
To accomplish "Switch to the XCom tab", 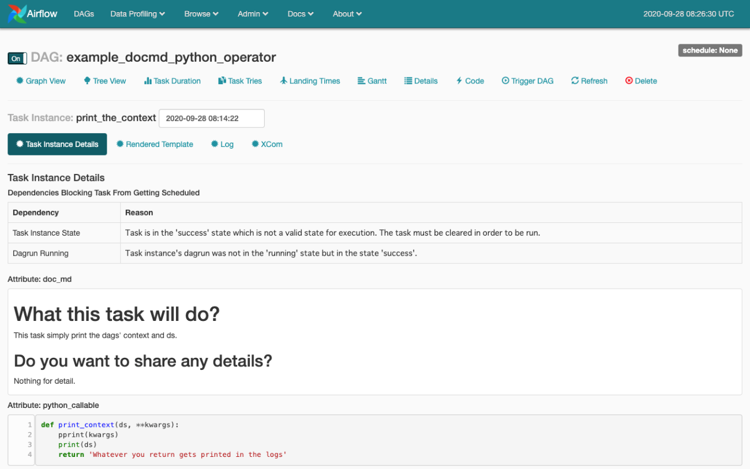I will pos(267,144).
